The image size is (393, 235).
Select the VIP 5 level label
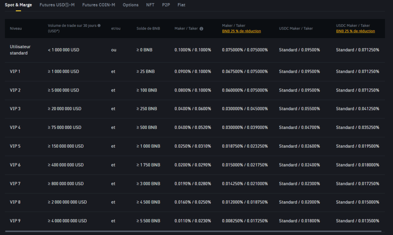tap(15, 146)
